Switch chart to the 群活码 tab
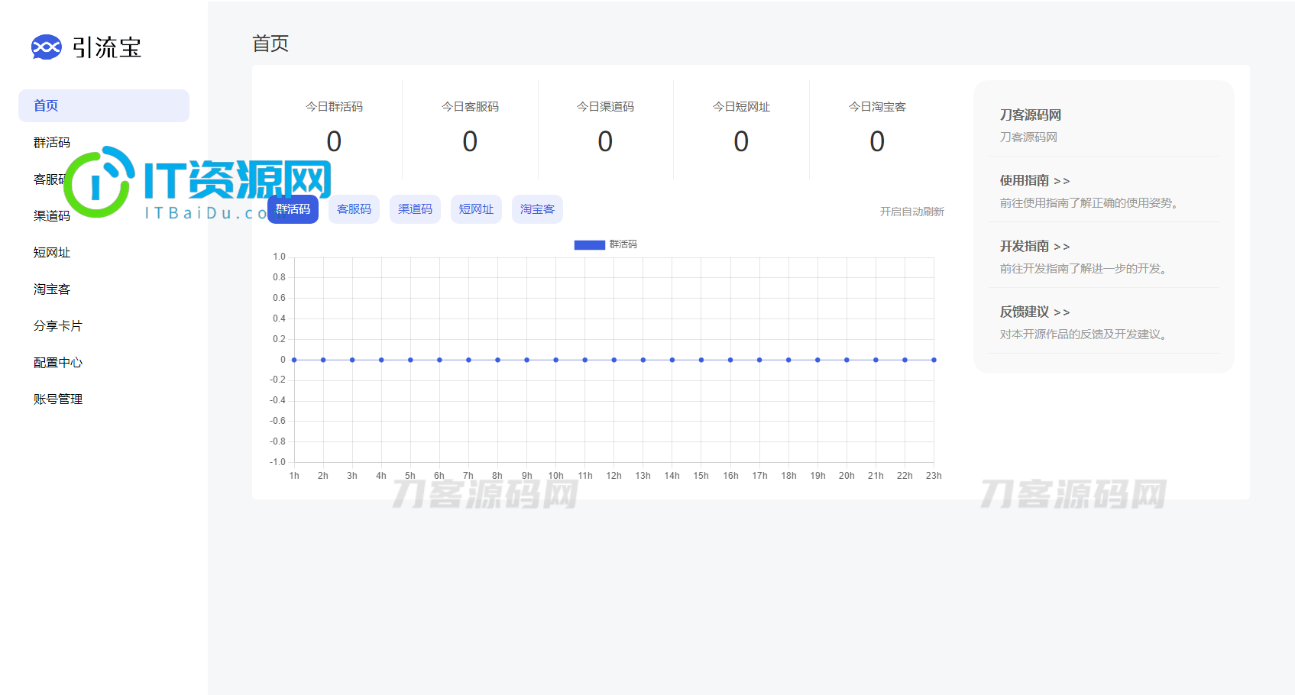 point(293,209)
